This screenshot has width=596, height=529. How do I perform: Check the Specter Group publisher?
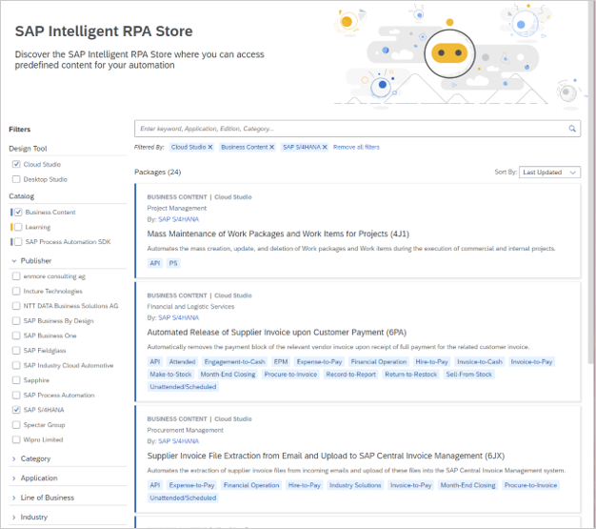coord(16,425)
